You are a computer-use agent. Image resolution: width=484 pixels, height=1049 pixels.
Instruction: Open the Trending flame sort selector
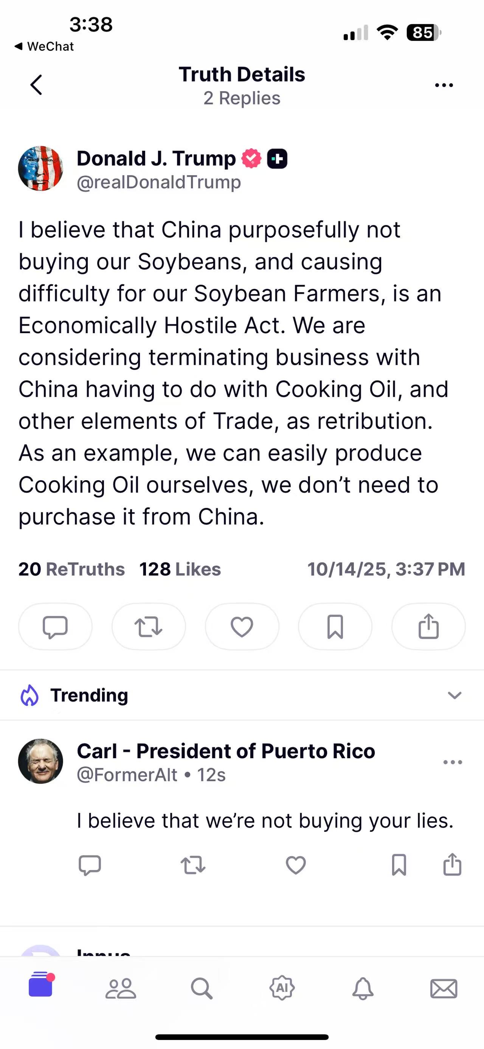pyautogui.click(x=74, y=695)
